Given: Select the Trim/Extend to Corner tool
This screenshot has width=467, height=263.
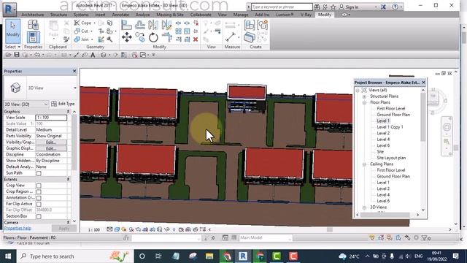Looking at the screenshot, I should 167,37.
